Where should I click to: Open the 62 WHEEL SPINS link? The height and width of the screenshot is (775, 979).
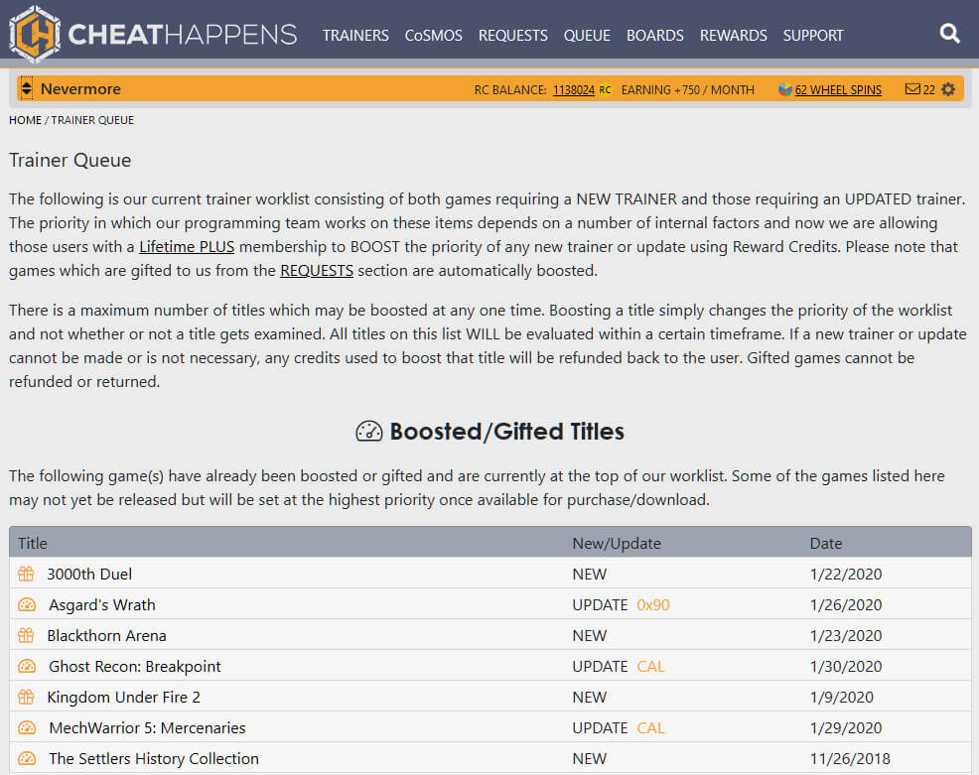pos(838,90)
